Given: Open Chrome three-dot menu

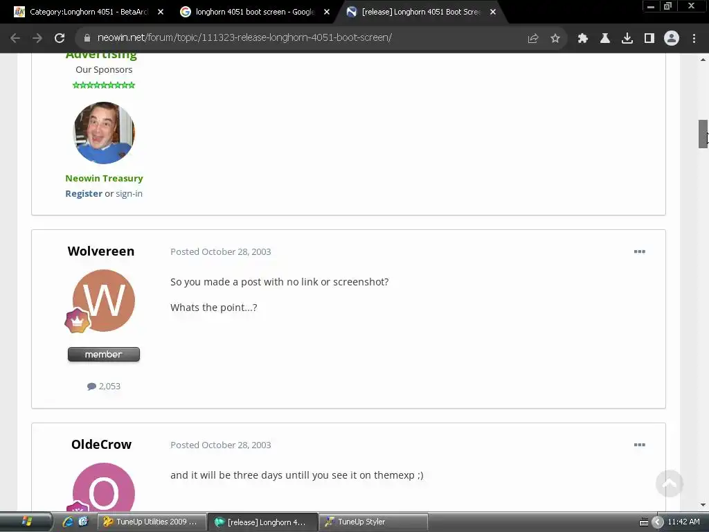Looking at the screenshot, I should 694,39.
